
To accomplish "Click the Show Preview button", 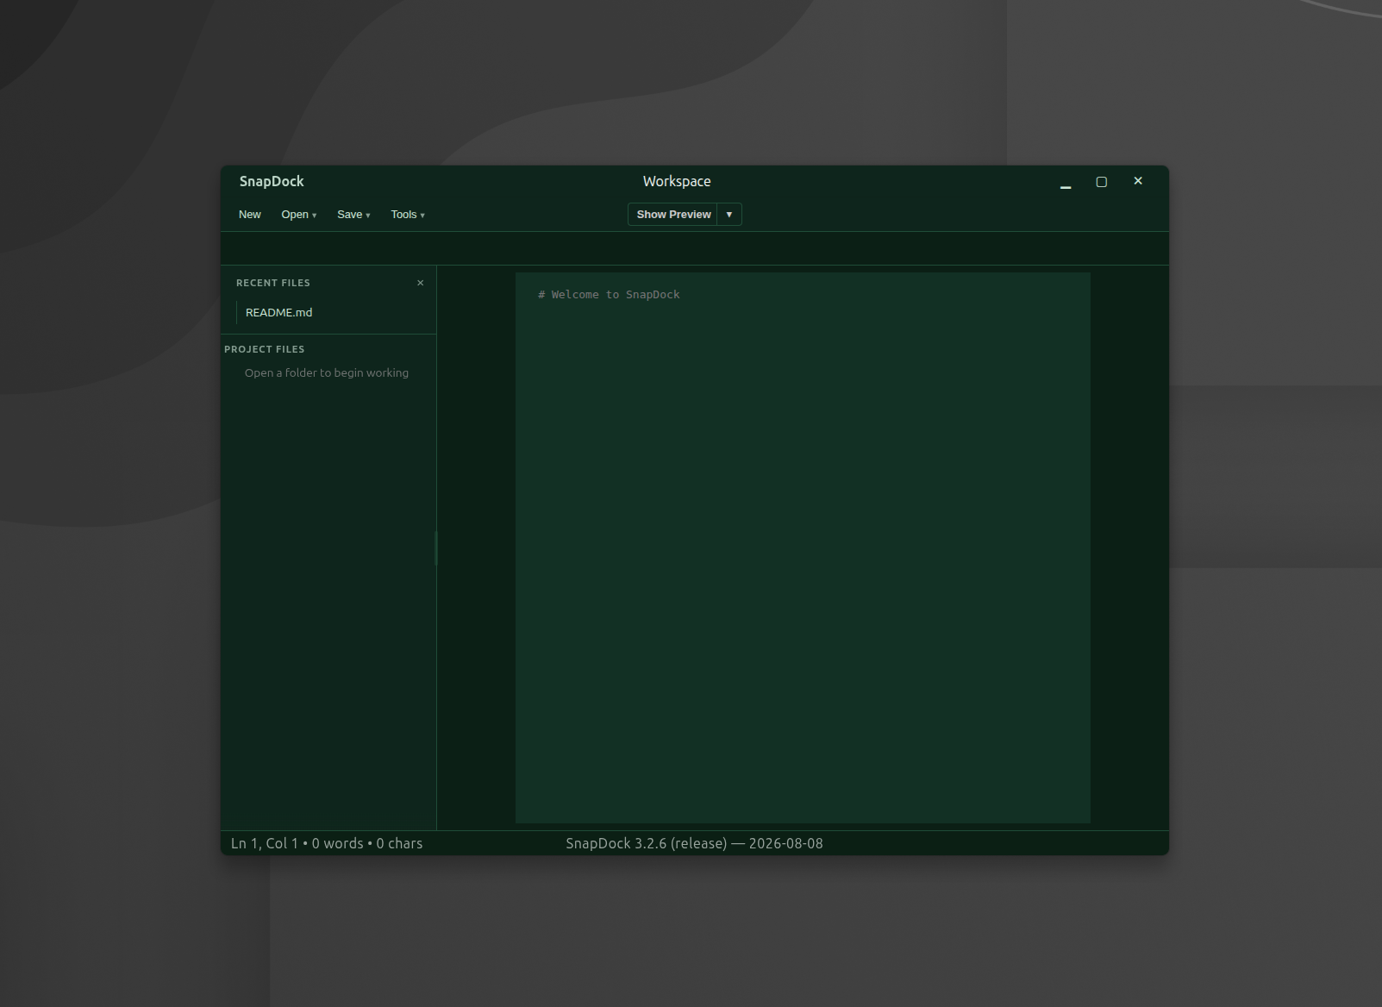I will pos(673,215).
